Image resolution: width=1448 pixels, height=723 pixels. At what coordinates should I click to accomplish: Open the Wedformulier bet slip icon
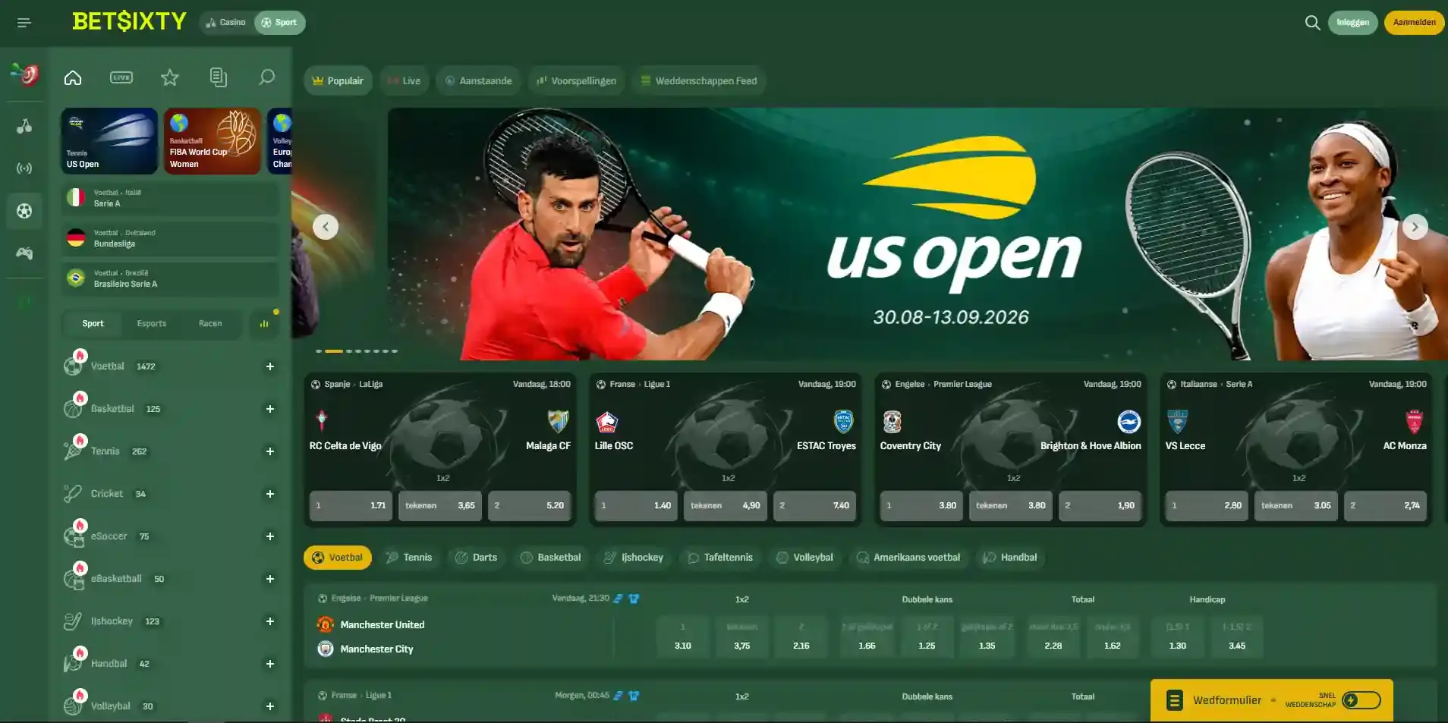click(x=1175, y=700)
